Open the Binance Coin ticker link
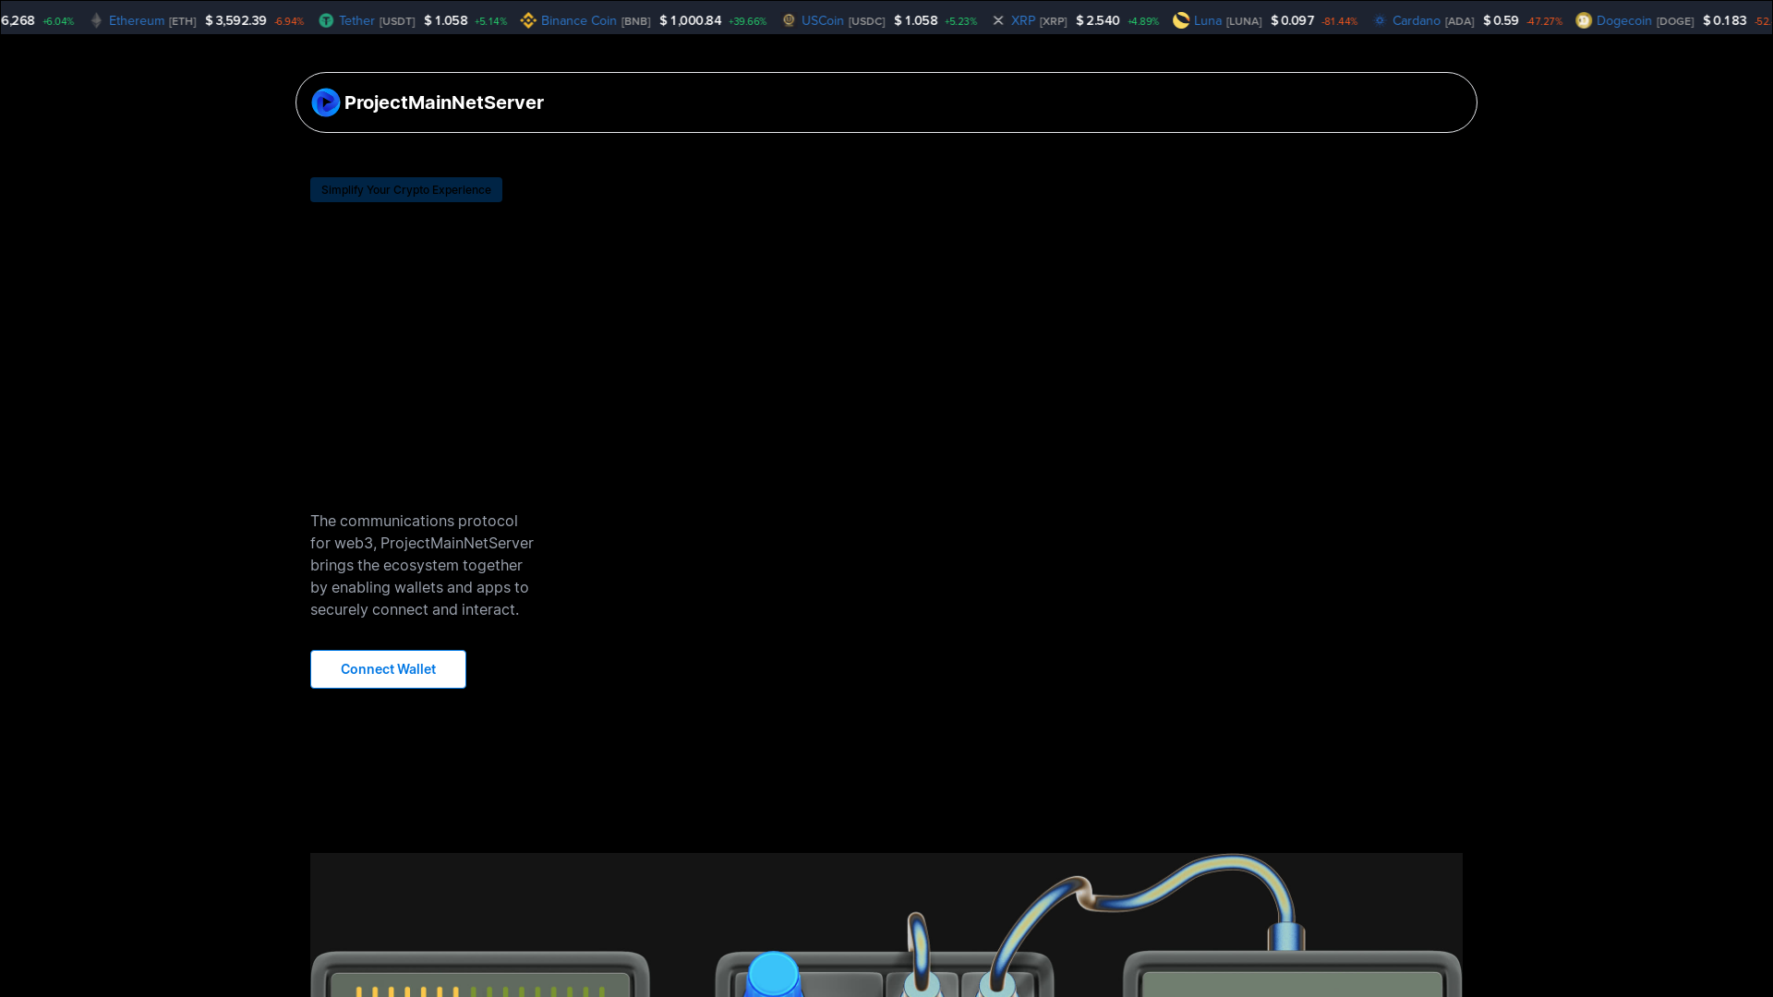 click(578, 20)
